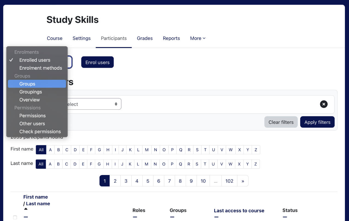This screenshot has width=349, height=221.
Task: Filter Last name by letter K
Action: [130, 164]
